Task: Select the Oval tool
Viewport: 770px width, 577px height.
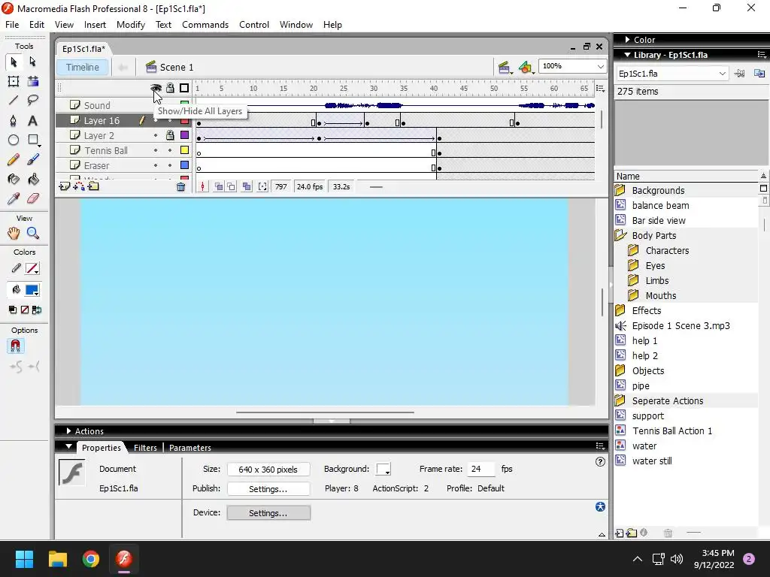Action: pos(14,140)
